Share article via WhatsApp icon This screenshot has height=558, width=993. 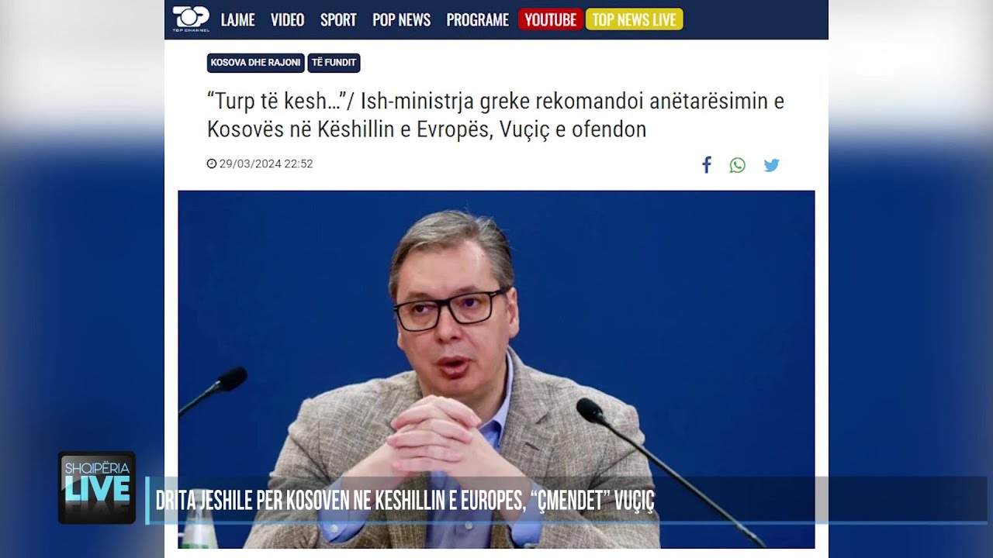pyautogui.click(x=738, y=165)
